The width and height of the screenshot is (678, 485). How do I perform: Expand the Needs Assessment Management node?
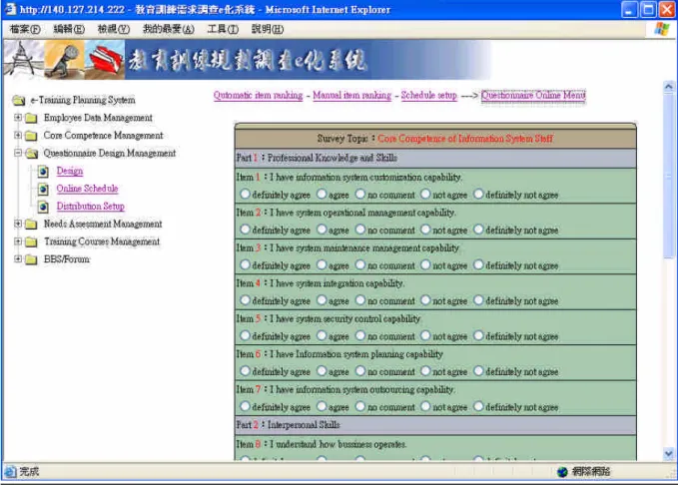[18, 224]
